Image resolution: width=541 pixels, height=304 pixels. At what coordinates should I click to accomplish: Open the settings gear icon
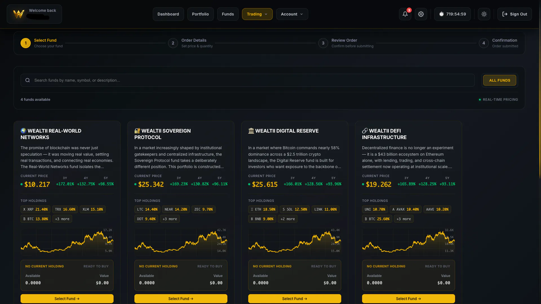421,14
